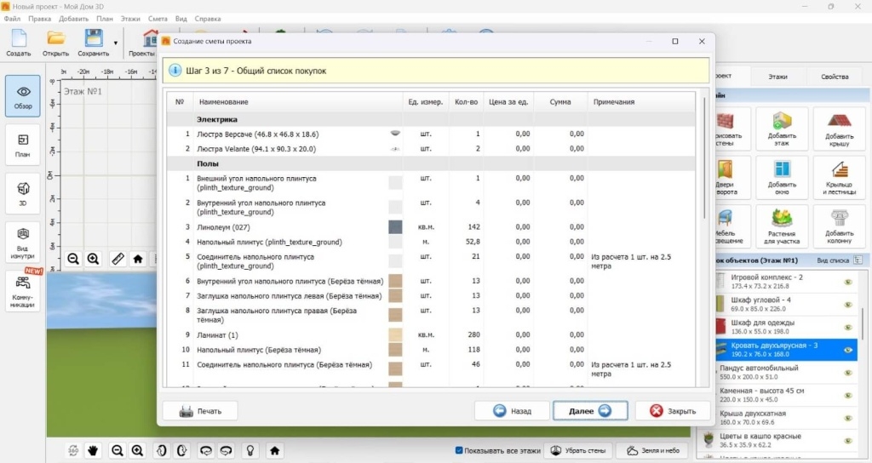Screen dimensions: 872x463
Task: Open Вид списка view selector
Action: point(840,260)
